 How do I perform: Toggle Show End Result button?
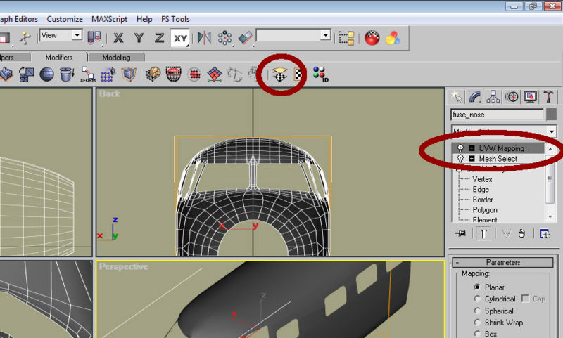484,234
